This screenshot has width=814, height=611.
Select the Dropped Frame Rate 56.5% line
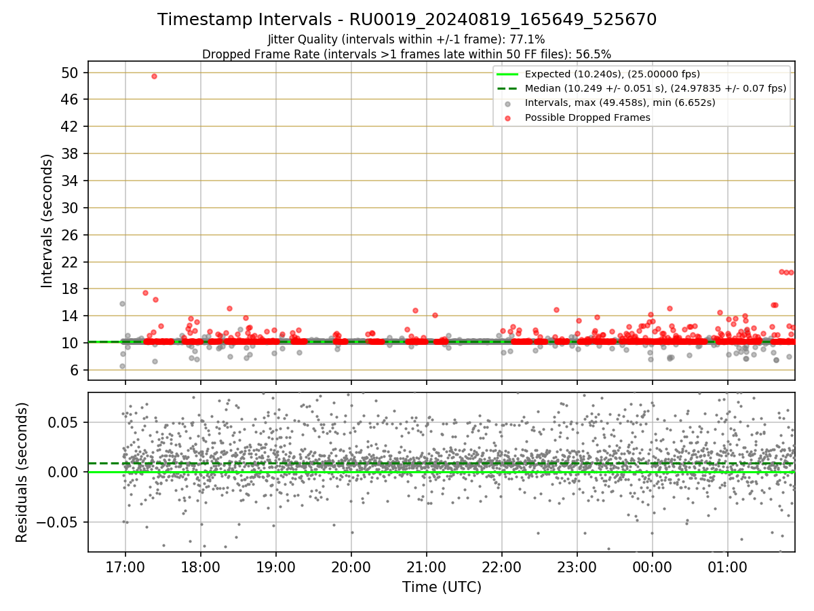(407, 54)
